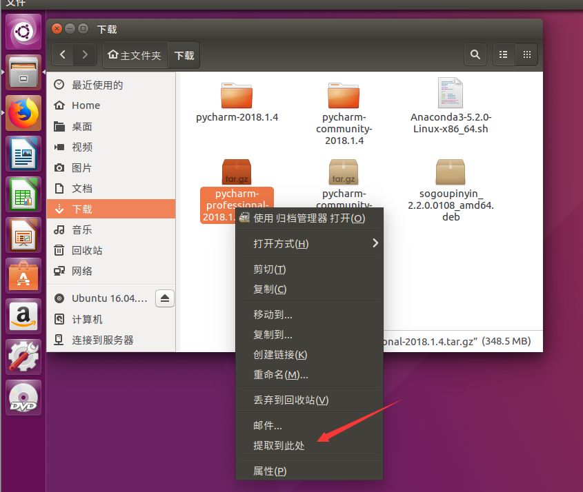Click the 下载 path bar button
583x492 pixels.
(184, 55)
